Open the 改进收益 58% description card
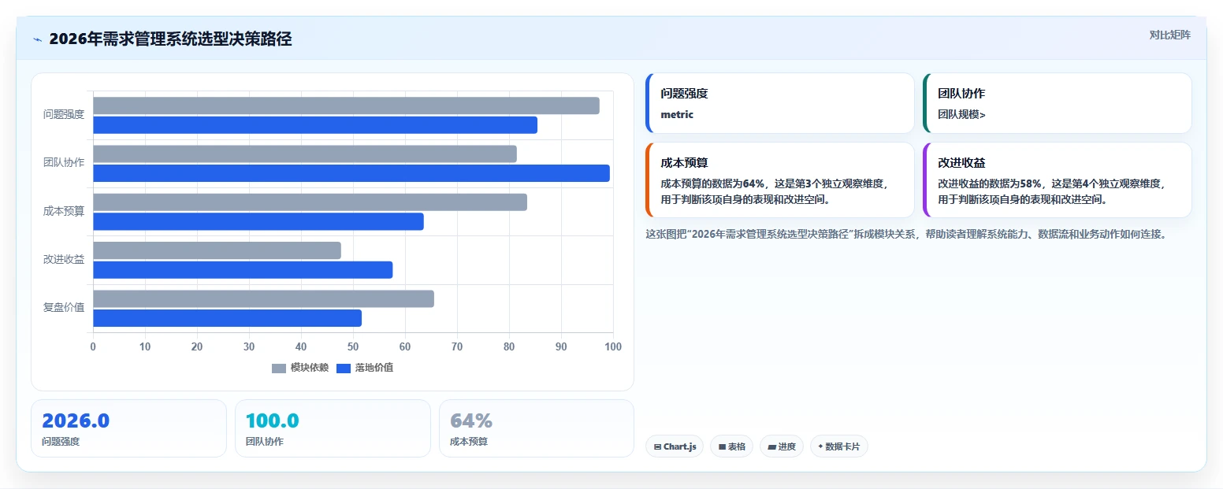 pyautogui.click(x=1057, y=180)
